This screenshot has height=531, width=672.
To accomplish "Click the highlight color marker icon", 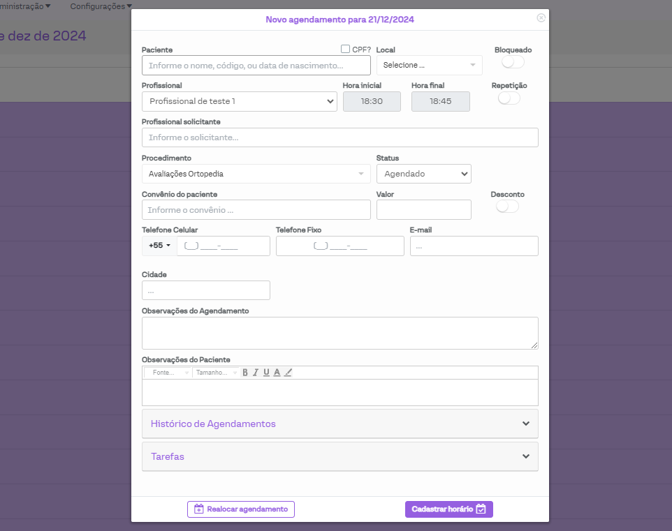I will (288, 373).
